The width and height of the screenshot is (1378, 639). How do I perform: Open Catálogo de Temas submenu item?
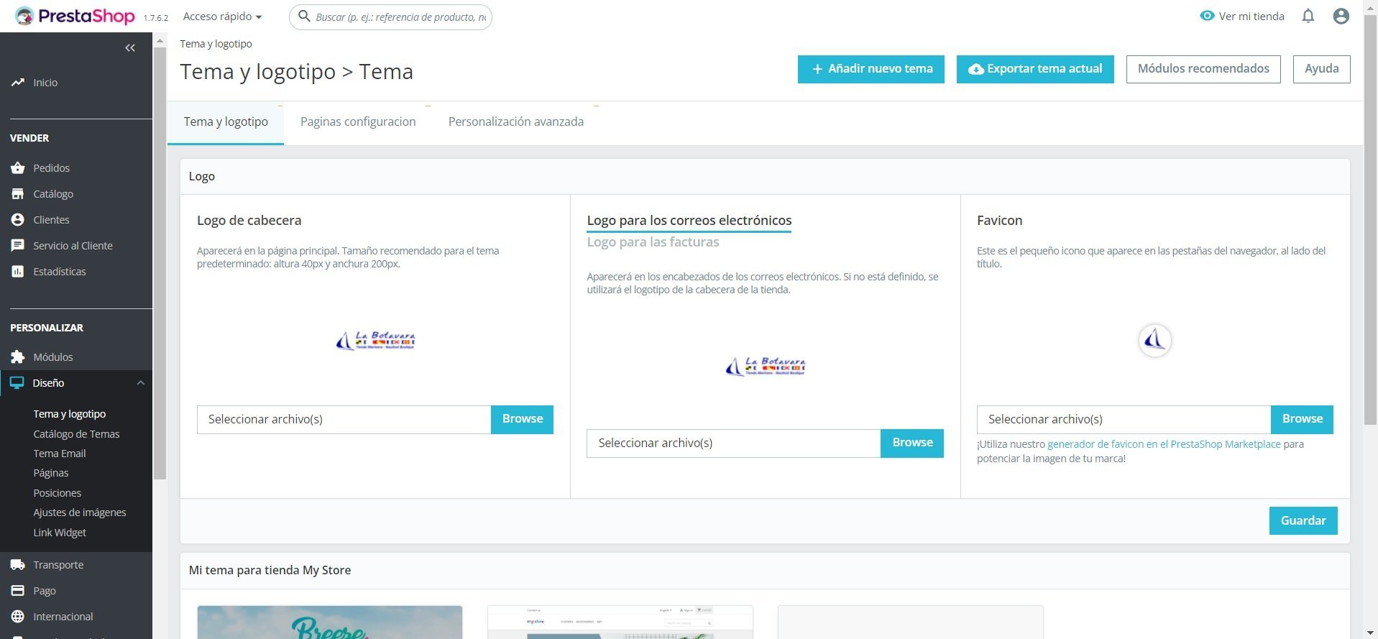coord(76,434)
